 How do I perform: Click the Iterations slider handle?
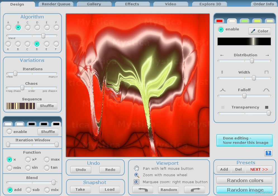[15, 73]
